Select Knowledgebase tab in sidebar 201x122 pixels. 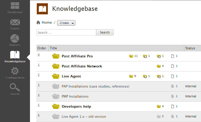click(x=15, y=57)
